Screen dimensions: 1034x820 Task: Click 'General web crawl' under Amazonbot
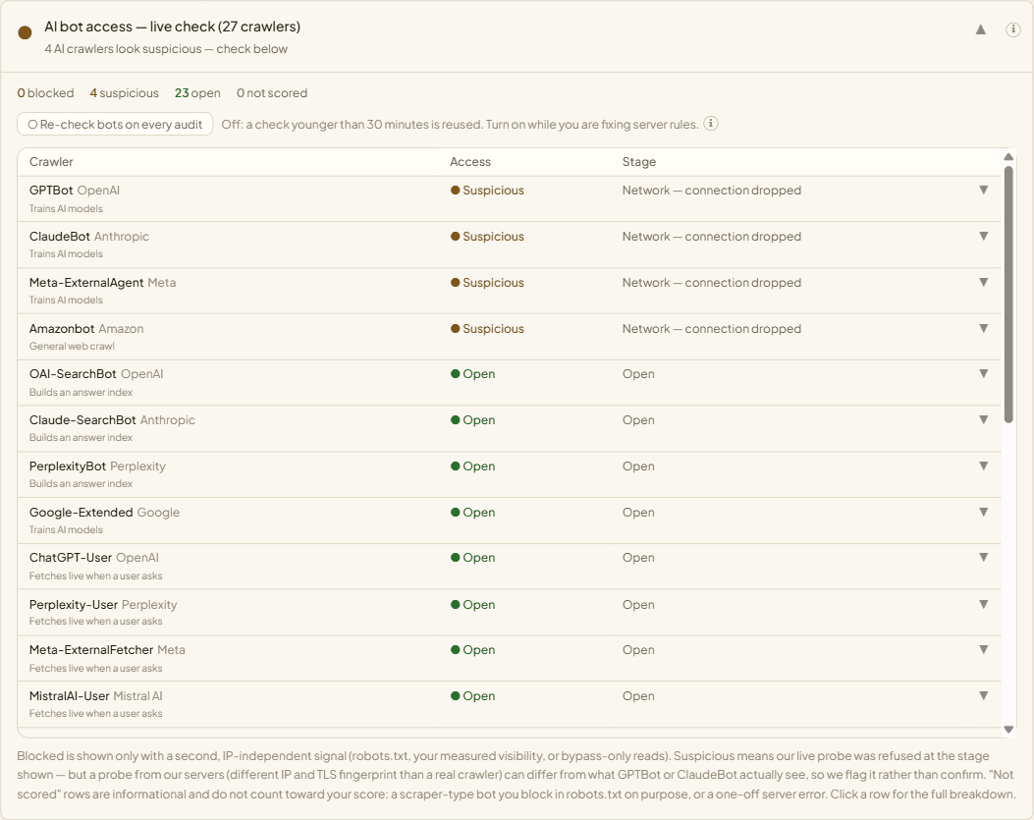[x=72, y=346]
